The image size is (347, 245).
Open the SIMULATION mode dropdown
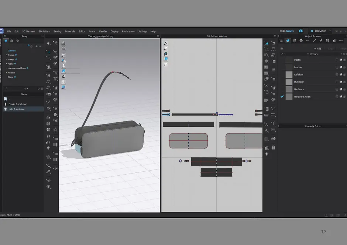click(320, 31)
